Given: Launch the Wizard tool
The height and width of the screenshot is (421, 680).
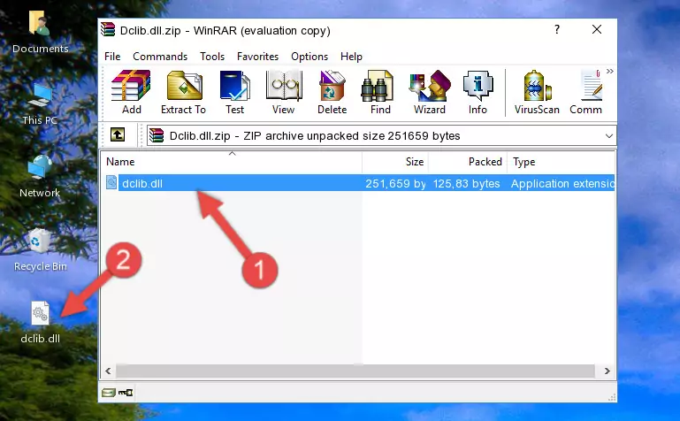Looking at the screenshot, I should click(x=430, y=92).
